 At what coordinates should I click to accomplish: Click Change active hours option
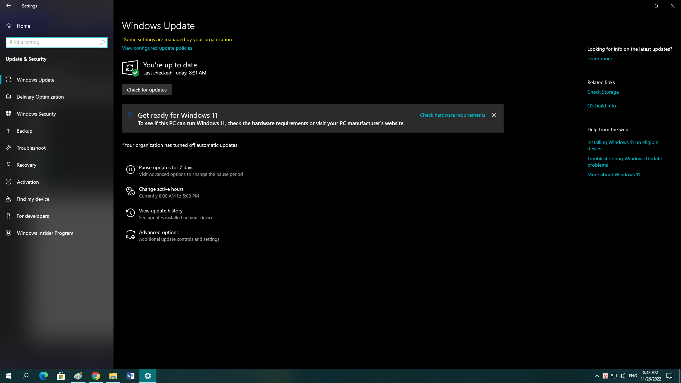pos(161,188)
